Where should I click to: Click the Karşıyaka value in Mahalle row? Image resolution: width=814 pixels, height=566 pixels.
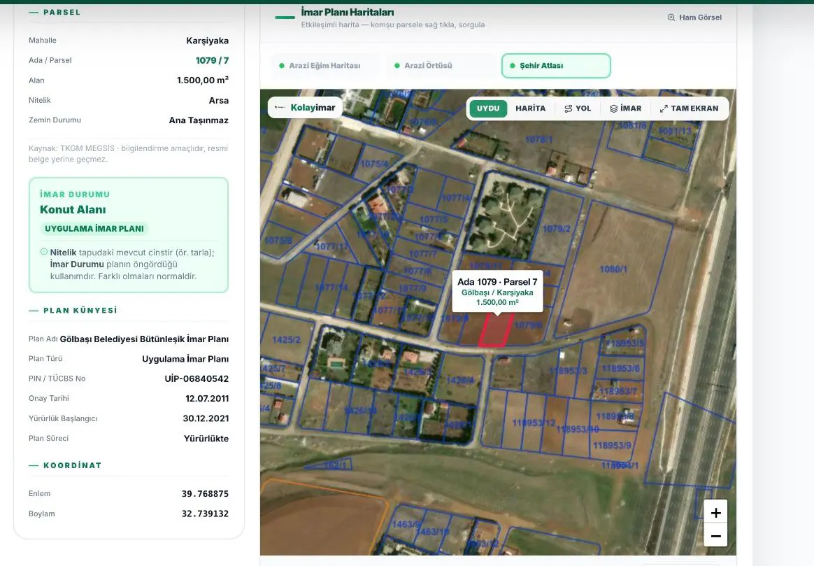[x=208, y=41]
